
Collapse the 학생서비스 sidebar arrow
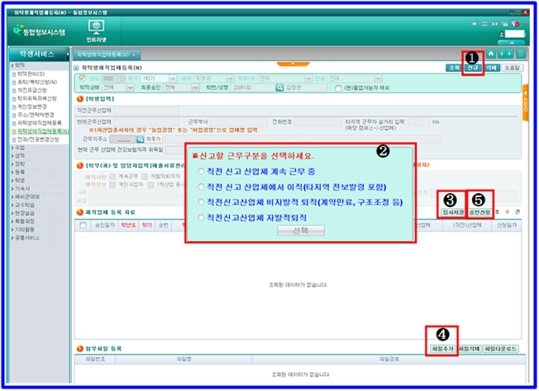(68, 54)
